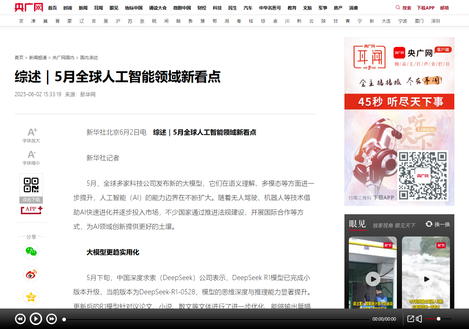This screenshot has height=329, width=469.
Task: Rewind audio with previous button
Action: pos(20,319)
